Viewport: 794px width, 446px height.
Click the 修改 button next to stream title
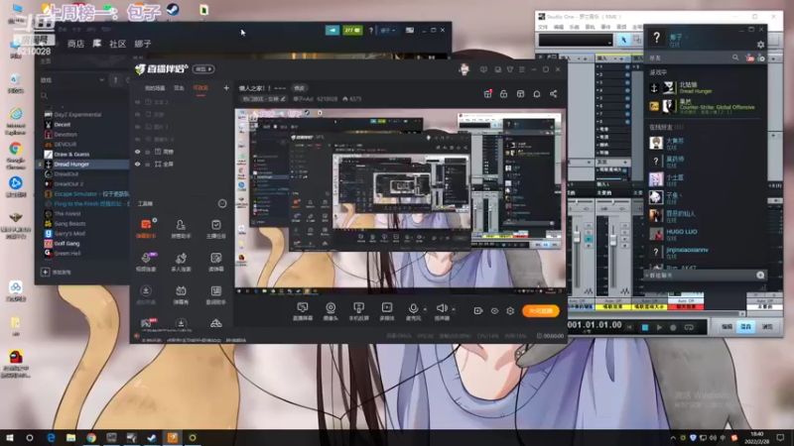click(300, 88)
